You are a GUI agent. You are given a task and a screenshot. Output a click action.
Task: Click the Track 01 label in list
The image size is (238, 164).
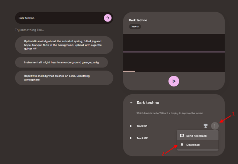(142, 126)
